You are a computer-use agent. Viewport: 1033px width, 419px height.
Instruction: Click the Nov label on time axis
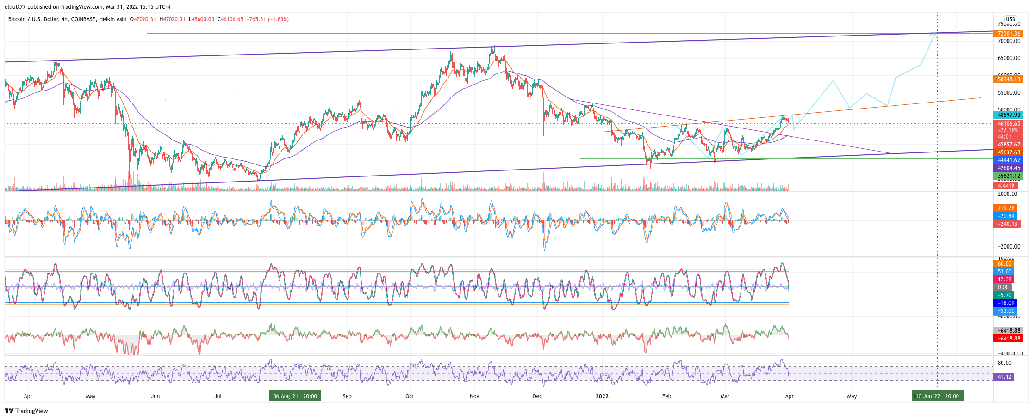point(474,396)
